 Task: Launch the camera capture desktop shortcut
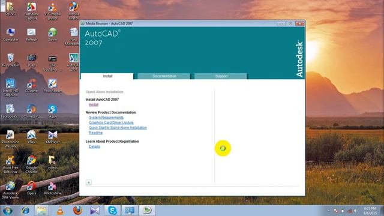click(31, 60)
